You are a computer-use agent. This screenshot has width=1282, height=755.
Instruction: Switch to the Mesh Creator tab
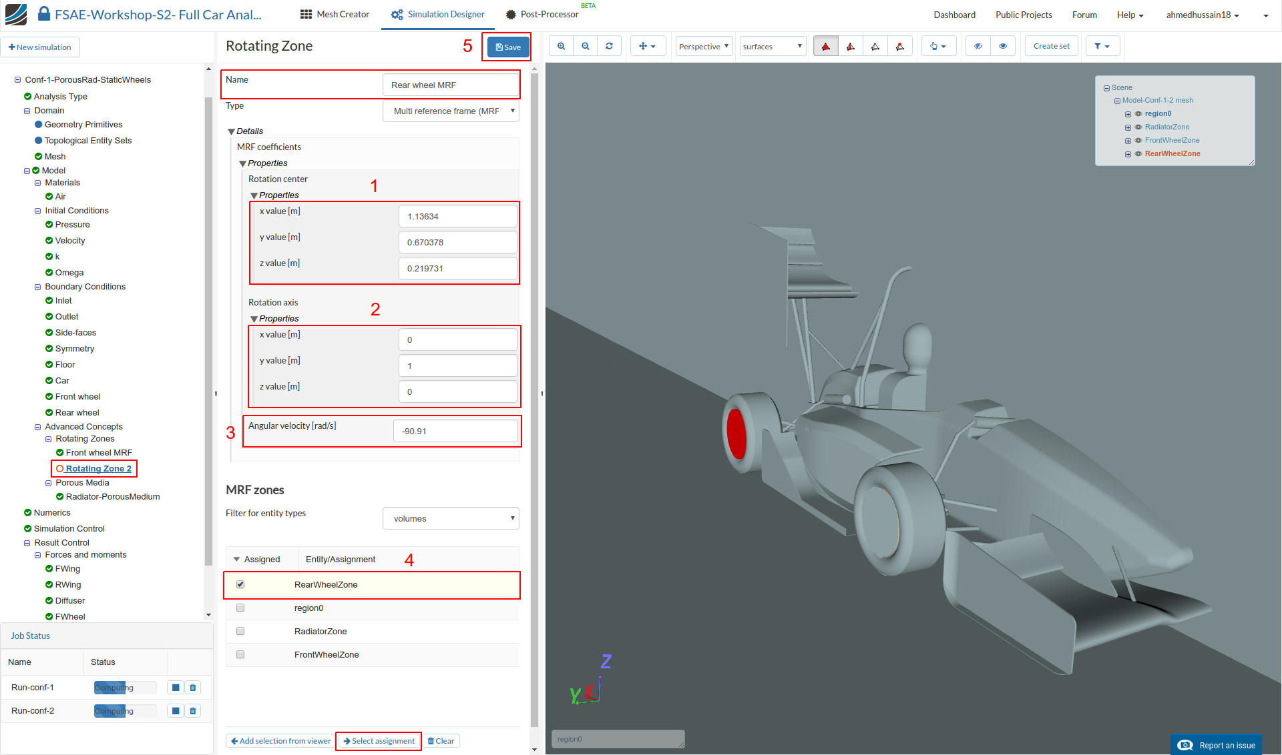334,14
